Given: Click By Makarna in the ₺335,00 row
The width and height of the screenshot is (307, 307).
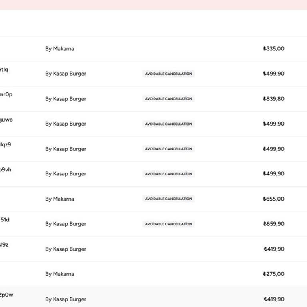Looking at the screenshot, I should pyautogui.click(x=60, y=49).
